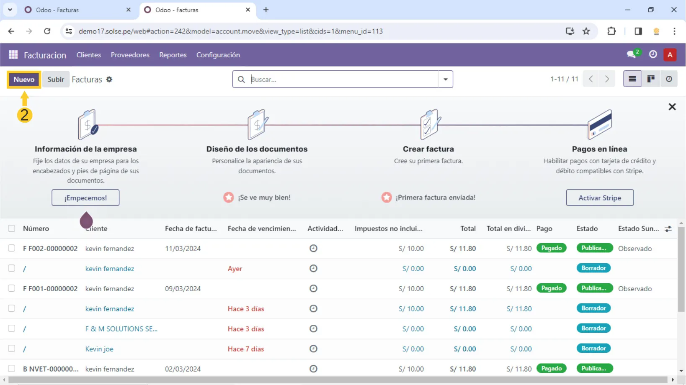Switch to list view
The width and height of the screenshot is (686, 385).
click(632, 79)
